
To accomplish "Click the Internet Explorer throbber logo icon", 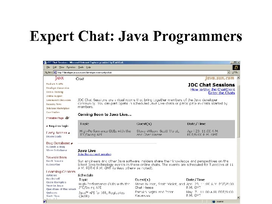I will click(x=236, y=67).
